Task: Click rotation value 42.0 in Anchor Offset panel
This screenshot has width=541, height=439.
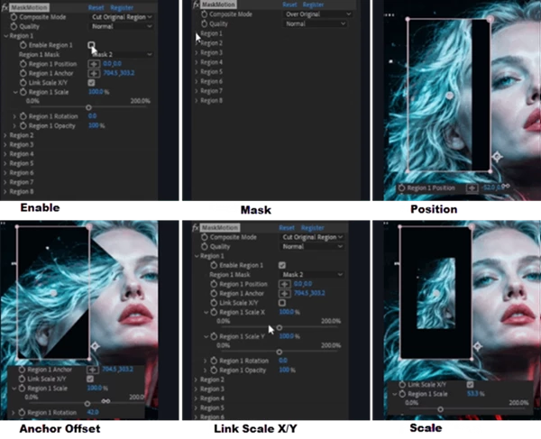Action: [x=93, y=413]
